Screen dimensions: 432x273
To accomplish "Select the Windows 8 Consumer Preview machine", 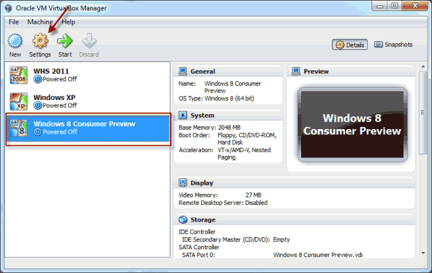I will tap(88, 128).
